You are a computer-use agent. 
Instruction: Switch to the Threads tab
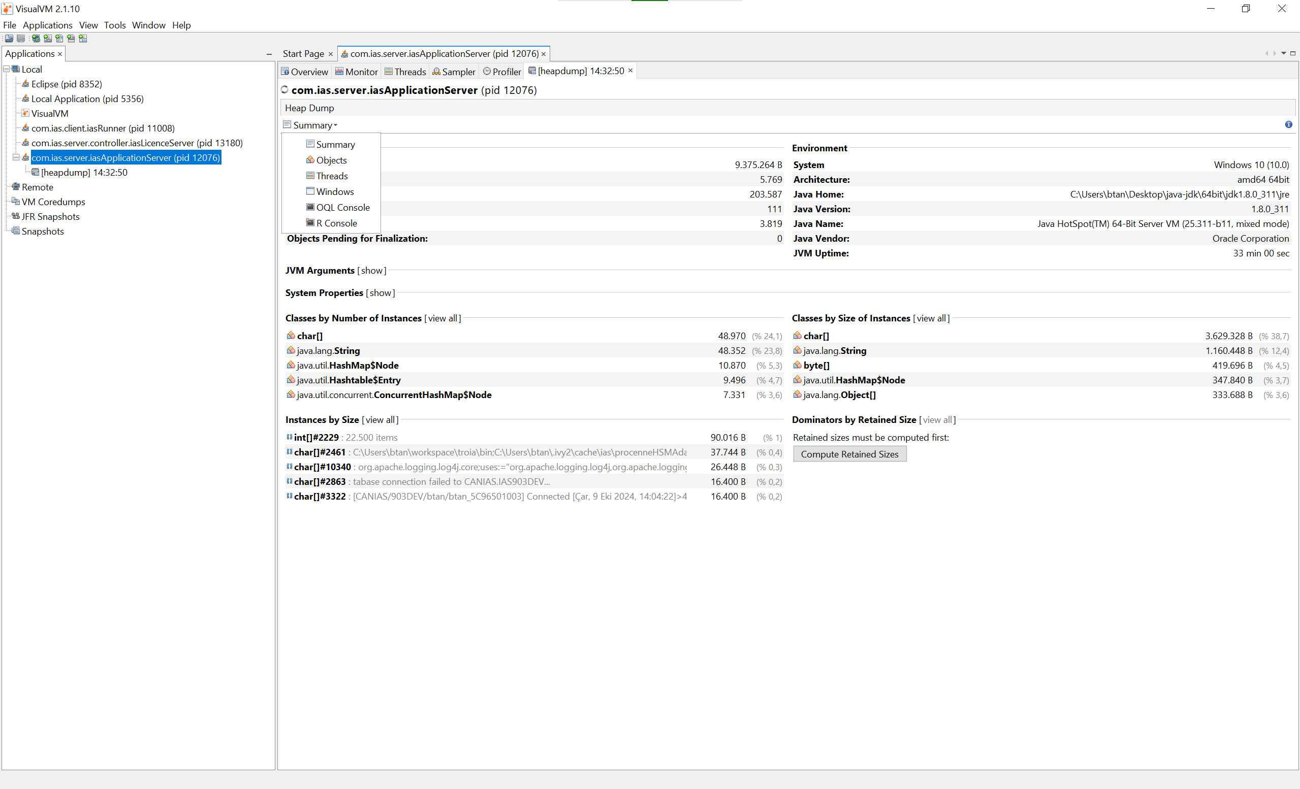405,71
